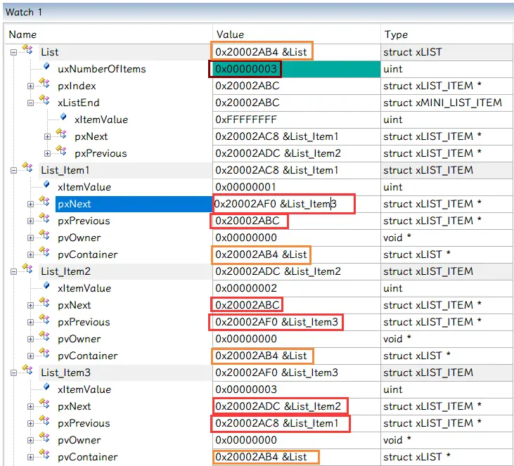Click the struct icon beside List

pos(27,51)
